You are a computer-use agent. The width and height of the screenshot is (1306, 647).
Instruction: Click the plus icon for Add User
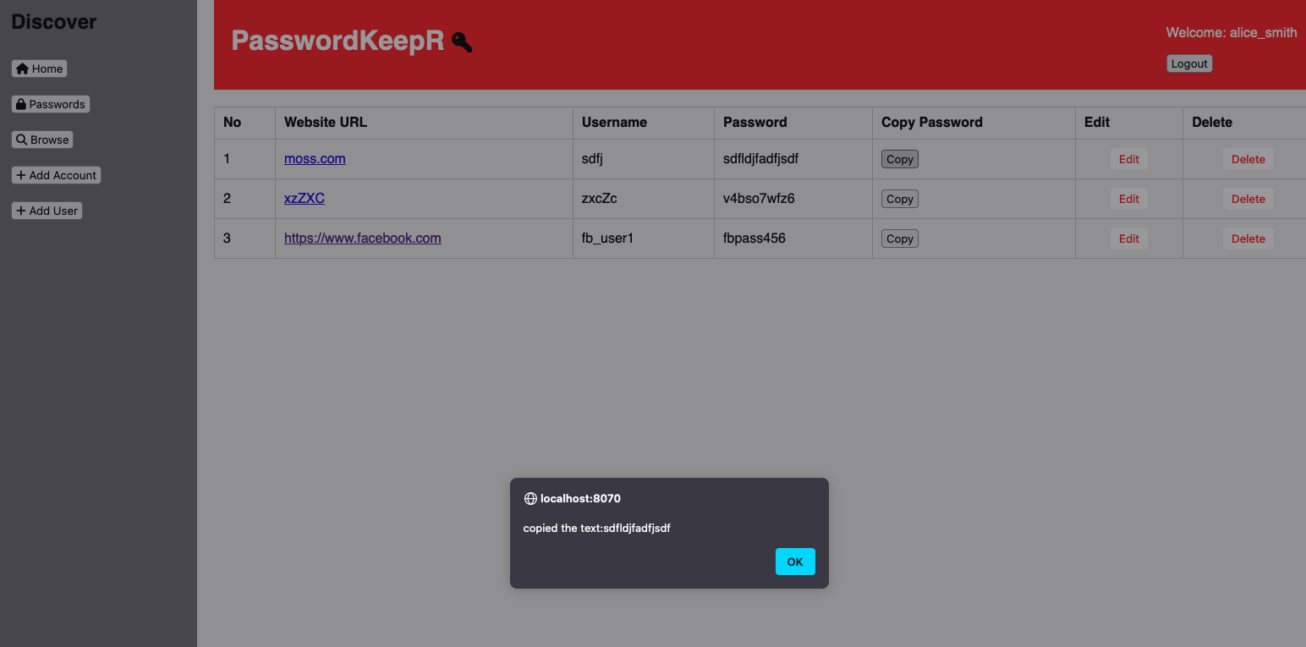pos(21,211)
